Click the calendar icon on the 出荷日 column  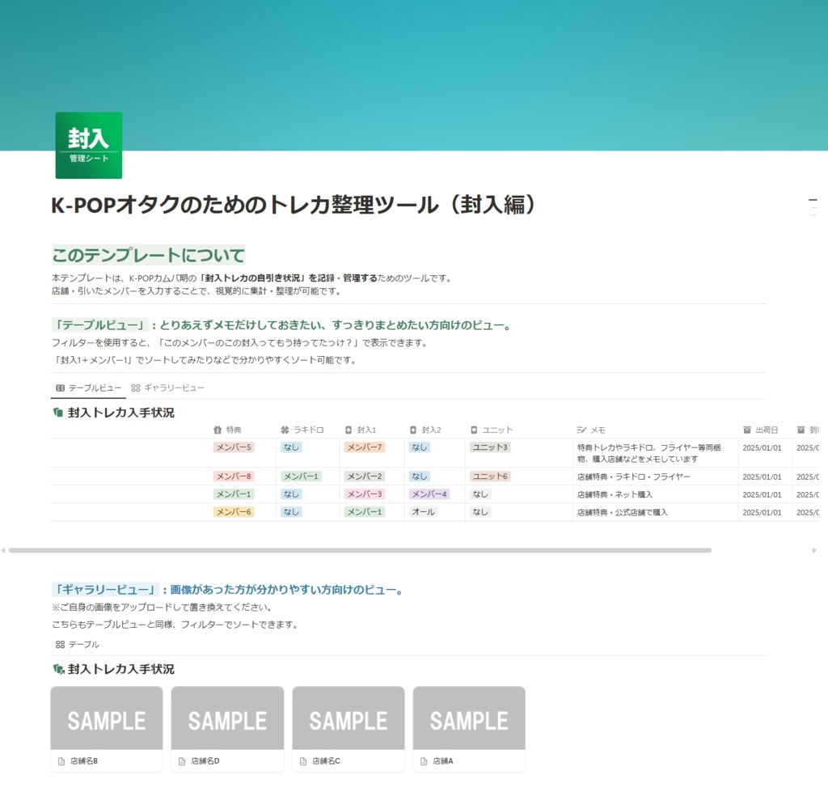pyautogui.click(x=748, y=430)
